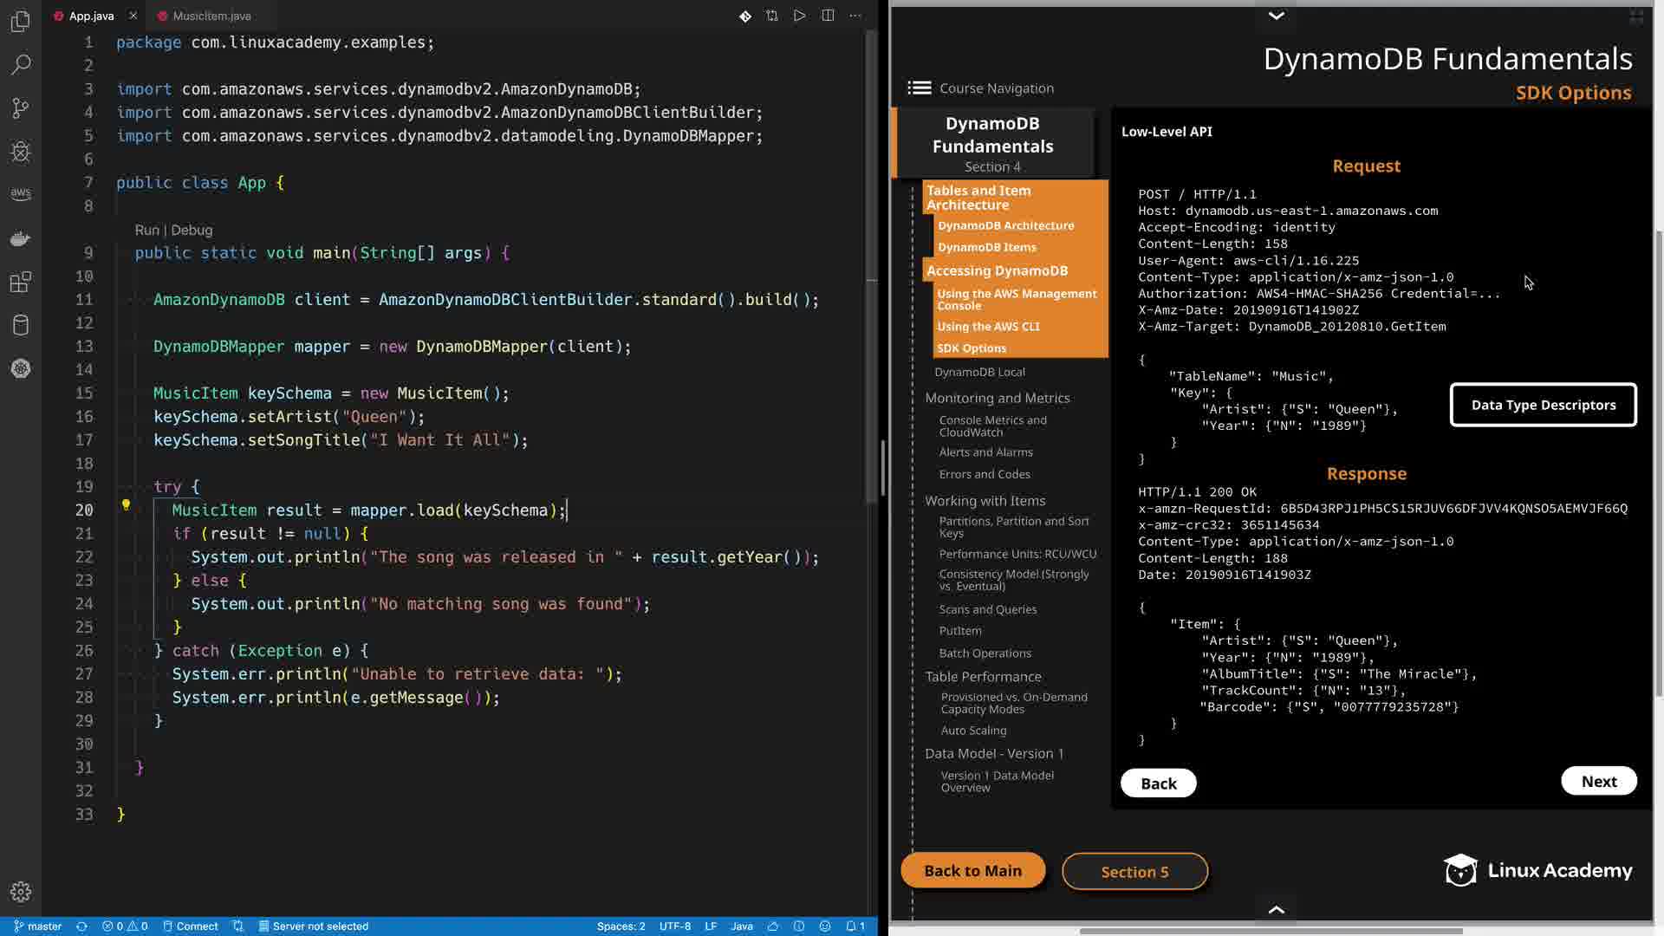Viewport: 1664px width, 936px height.
Task: Click the Run editor play icon
Action: pos(799,16)
